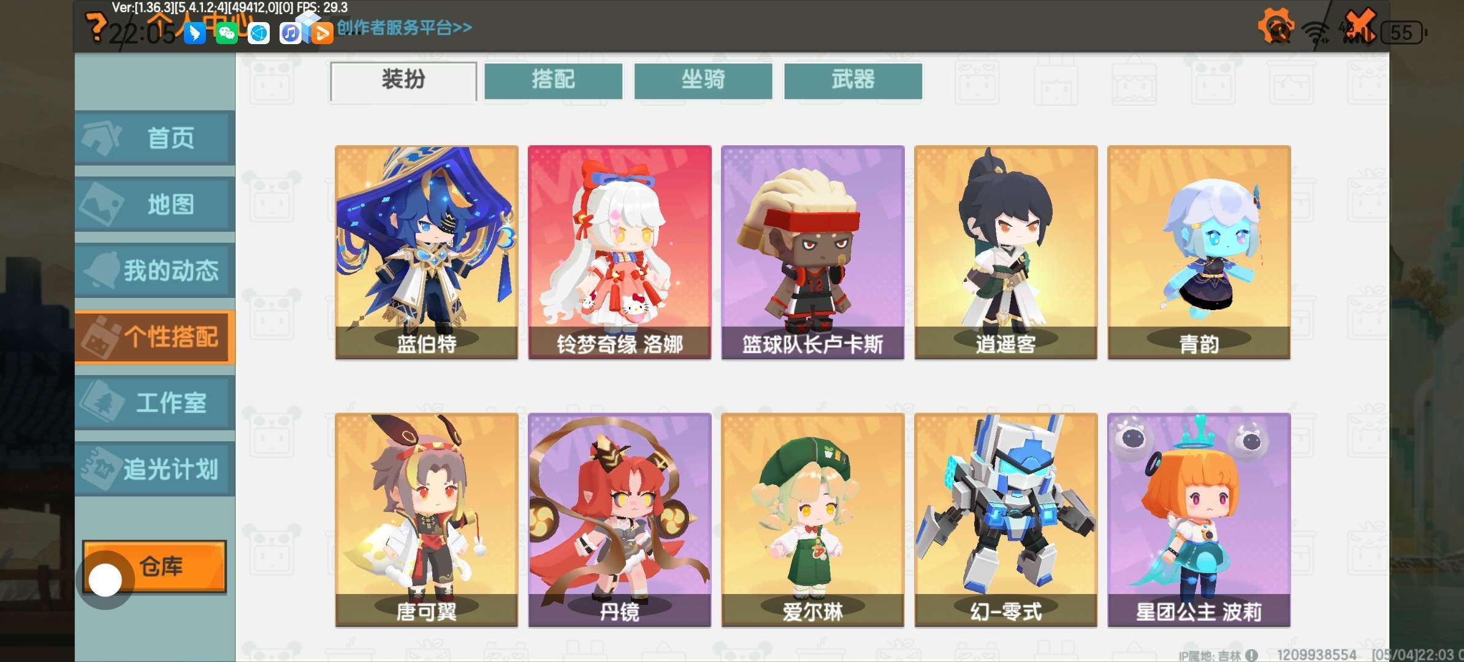Viewport: 1464px width, 662px height.
Task: Tap the music note app icon
Action: (x=290, y=33)
